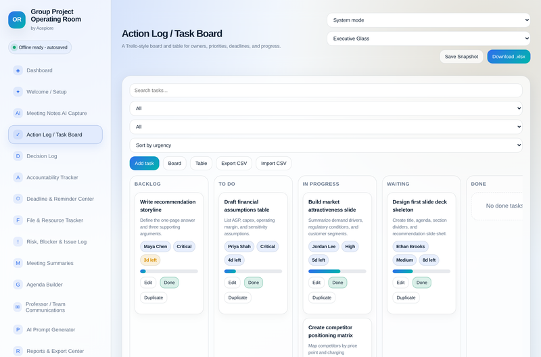Viewport: 541px width, 357px height.
Task: Click the Meeting Notes AI icon
Action: 18,113
